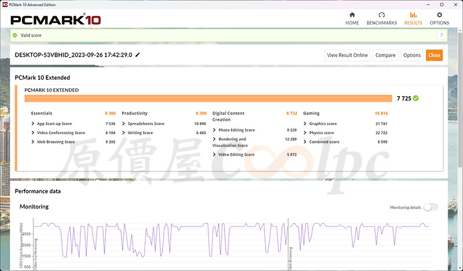
Task: Click Rendering score value 12 289
Action: 291,139
